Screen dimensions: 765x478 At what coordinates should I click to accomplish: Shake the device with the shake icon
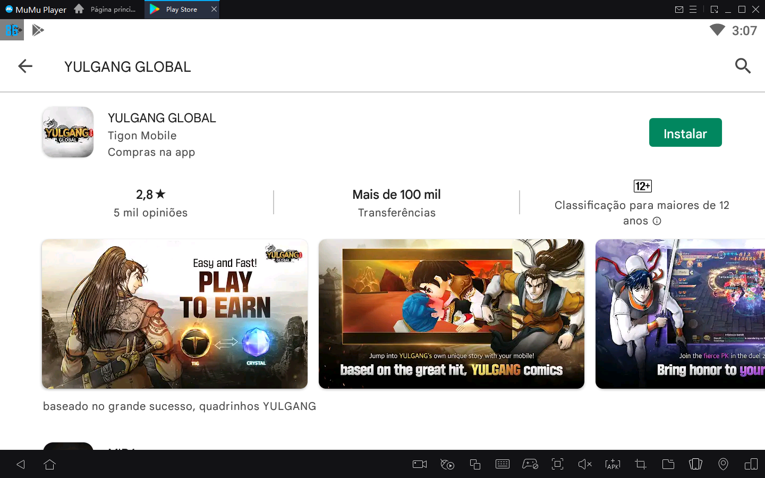pyautogui.click(x=695, y=464)
